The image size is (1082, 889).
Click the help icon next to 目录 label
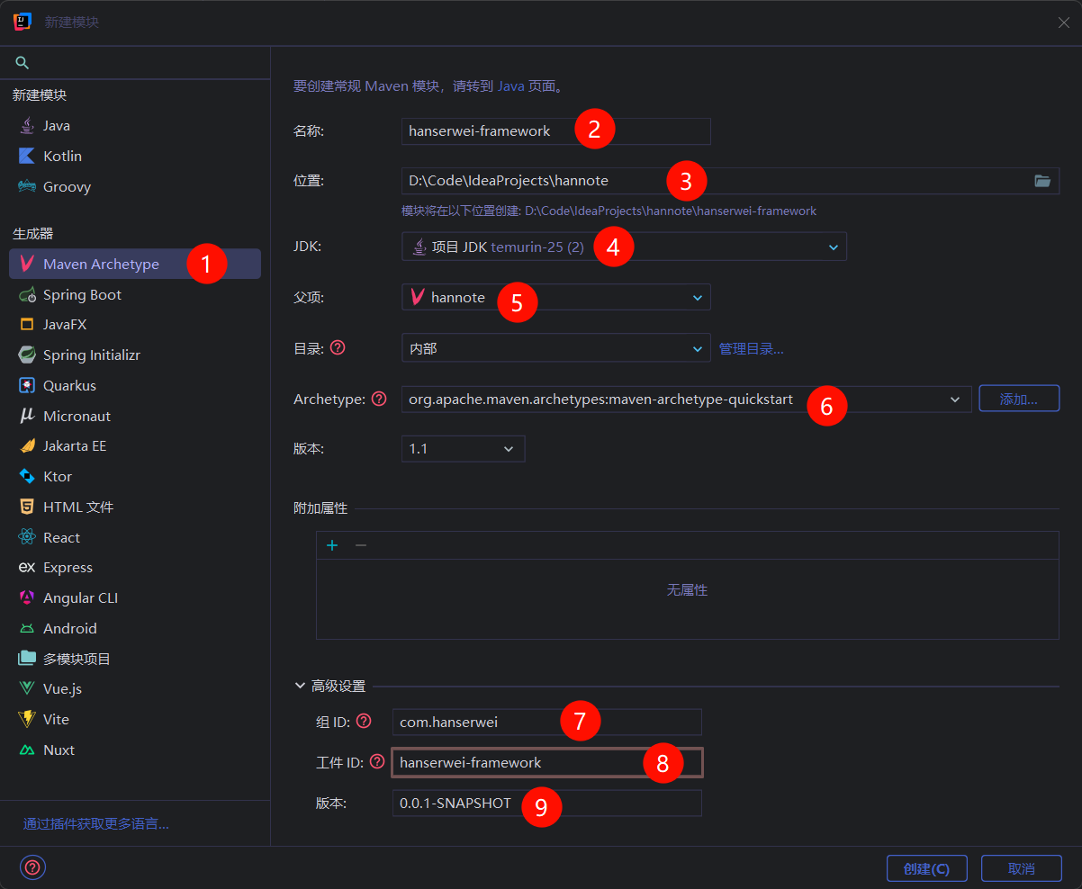coord(338,348)
